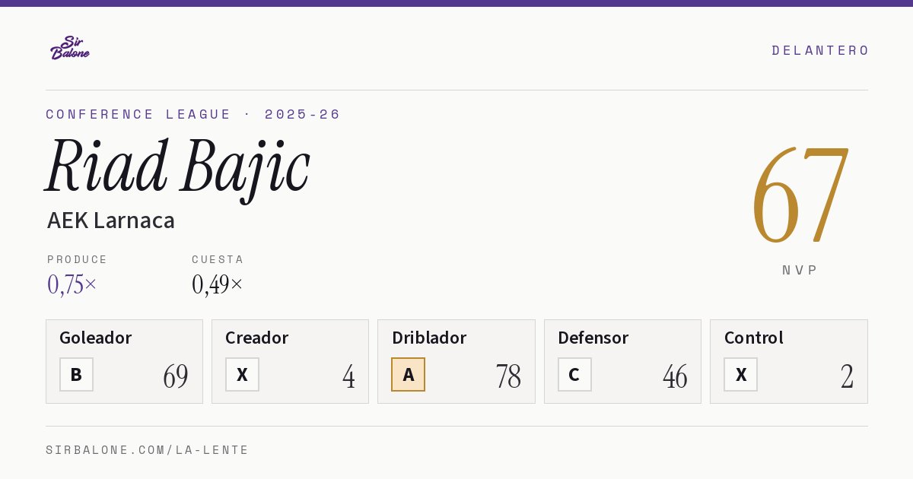Click the Defensor score 46
Screen dimensions: 913x479
coord(675,376)
